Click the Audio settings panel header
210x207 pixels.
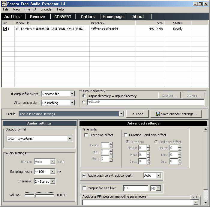point(40,123)
